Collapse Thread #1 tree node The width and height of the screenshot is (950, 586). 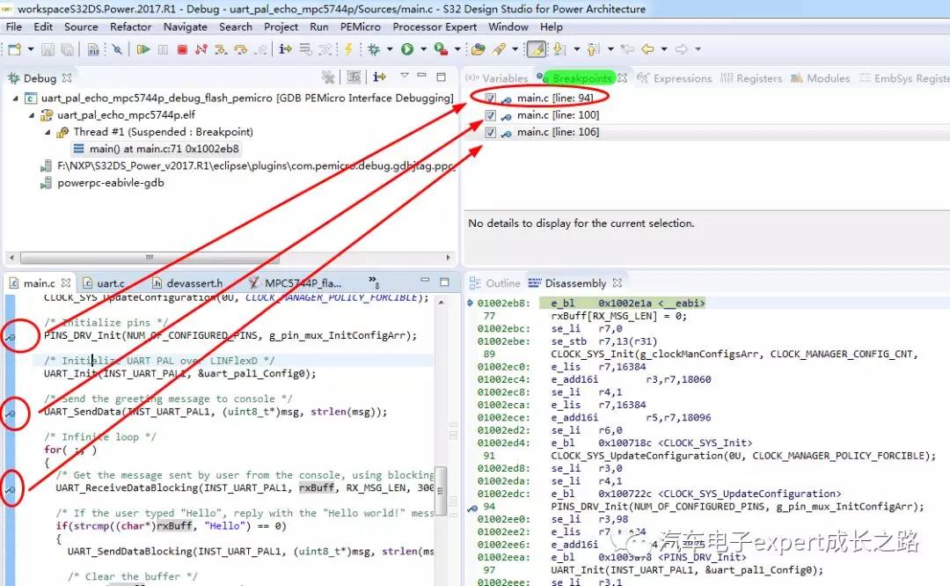pyautogui.click(x=49, y=132)
